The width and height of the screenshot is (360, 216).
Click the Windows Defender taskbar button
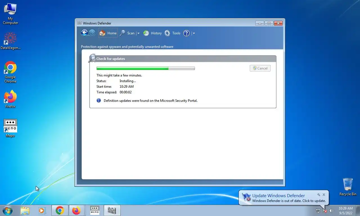click(112, 210)
